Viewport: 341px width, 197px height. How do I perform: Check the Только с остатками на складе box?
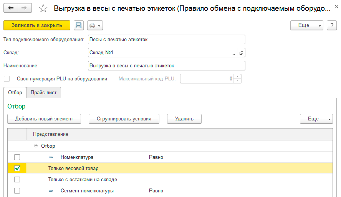pyautogui.click(x=17, y=179)
